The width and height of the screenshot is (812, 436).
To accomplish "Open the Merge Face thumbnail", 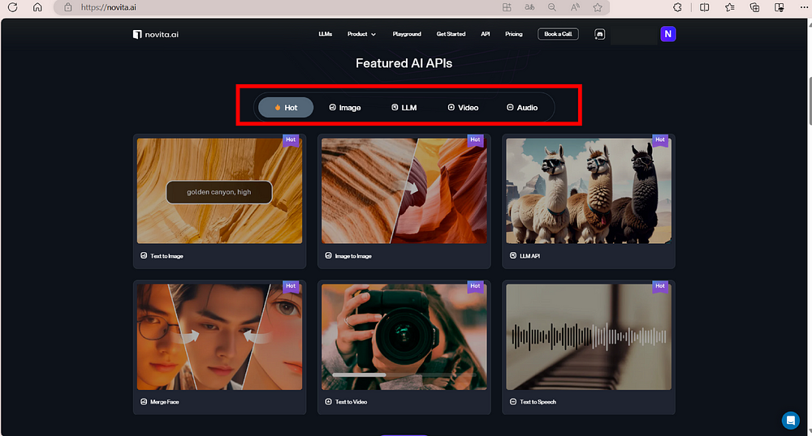I will coord(219,337).
